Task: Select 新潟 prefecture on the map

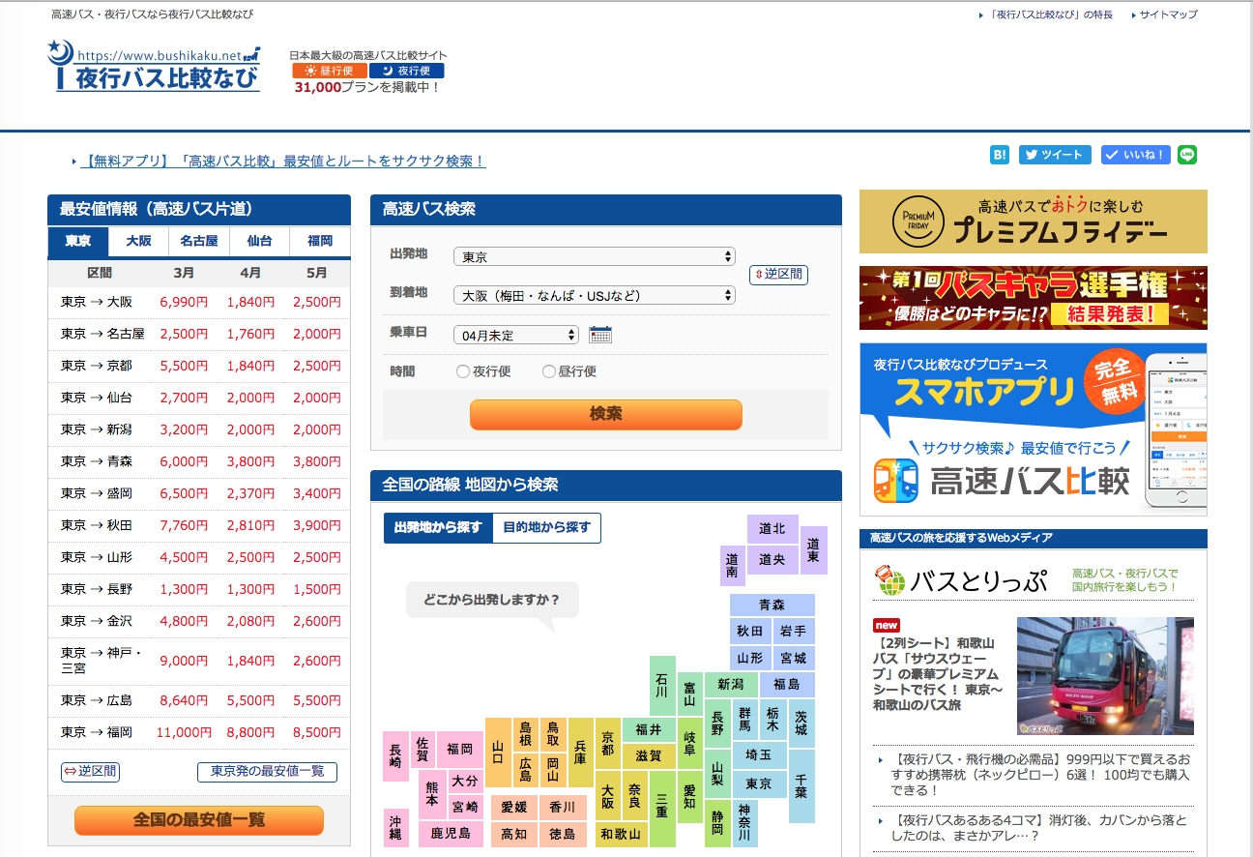Action: click(x=730, y=685)
